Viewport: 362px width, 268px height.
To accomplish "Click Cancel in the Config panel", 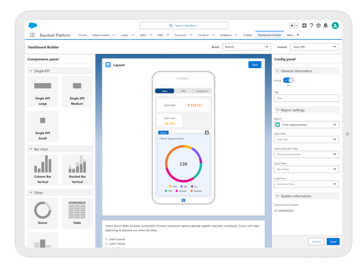I will point(316,242).
